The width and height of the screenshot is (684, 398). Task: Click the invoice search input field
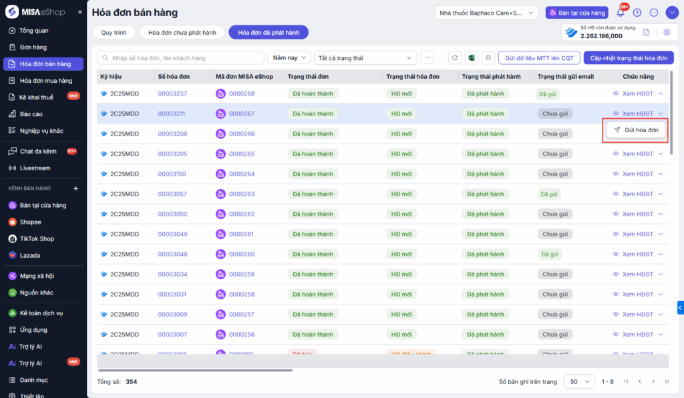pyautogui.click(x=180, y=58)
